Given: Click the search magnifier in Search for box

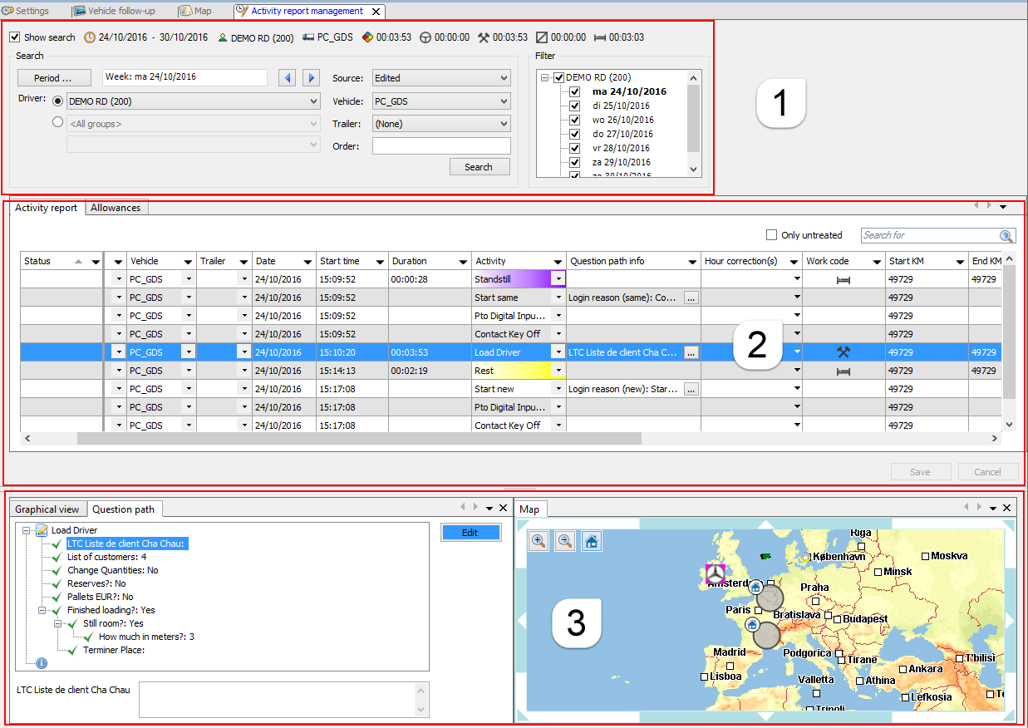Looking at the screenshot, I should (1006, 236).
